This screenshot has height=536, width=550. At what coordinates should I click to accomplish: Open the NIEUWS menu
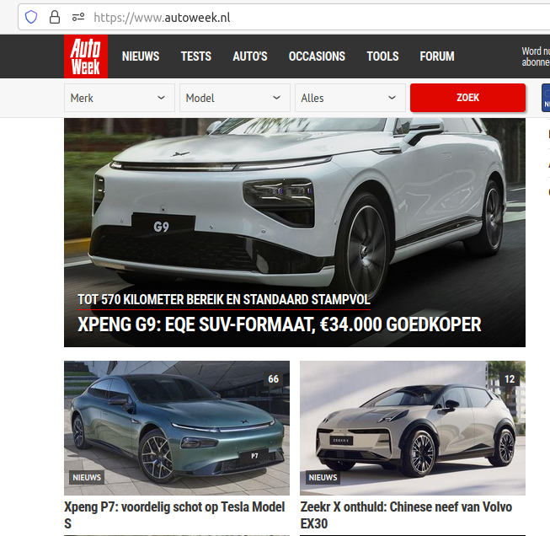click(x=141, y=56)
